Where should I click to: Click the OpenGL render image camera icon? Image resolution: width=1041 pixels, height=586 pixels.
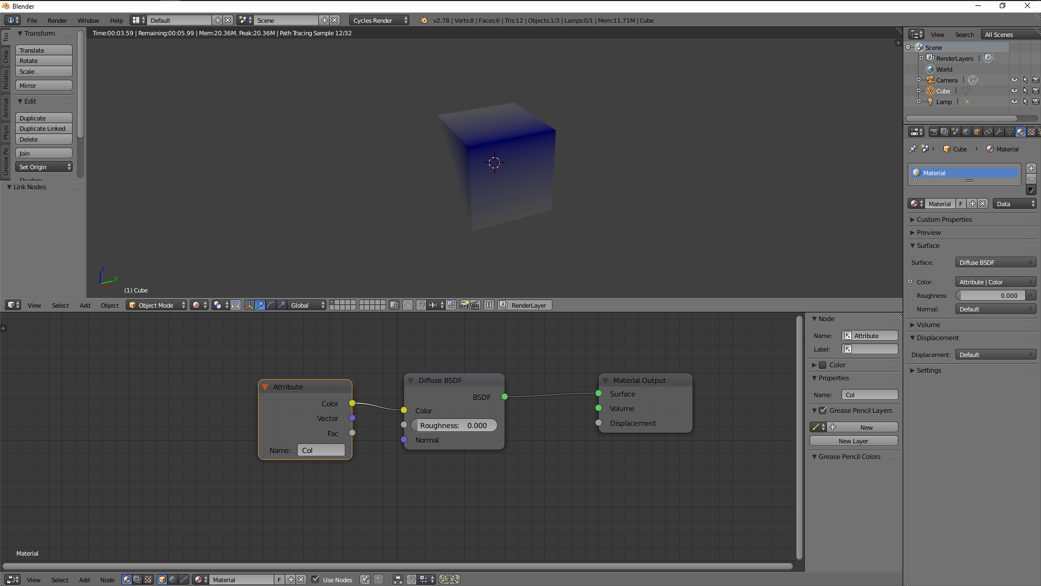pyautogui.click(x=464, y=305)
